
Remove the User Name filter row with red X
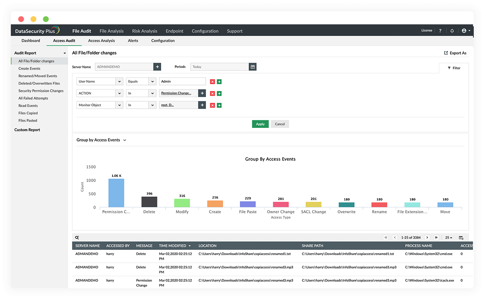[x=212, y=82]
